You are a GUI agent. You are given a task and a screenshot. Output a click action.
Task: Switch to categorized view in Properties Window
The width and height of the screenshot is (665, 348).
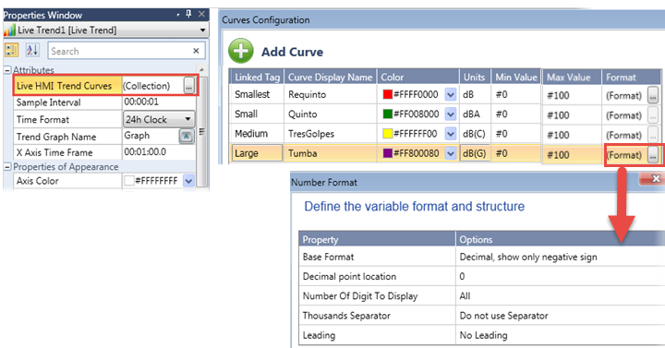11,51
